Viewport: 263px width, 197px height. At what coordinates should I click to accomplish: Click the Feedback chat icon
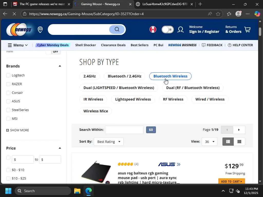[x=203, y=45]
